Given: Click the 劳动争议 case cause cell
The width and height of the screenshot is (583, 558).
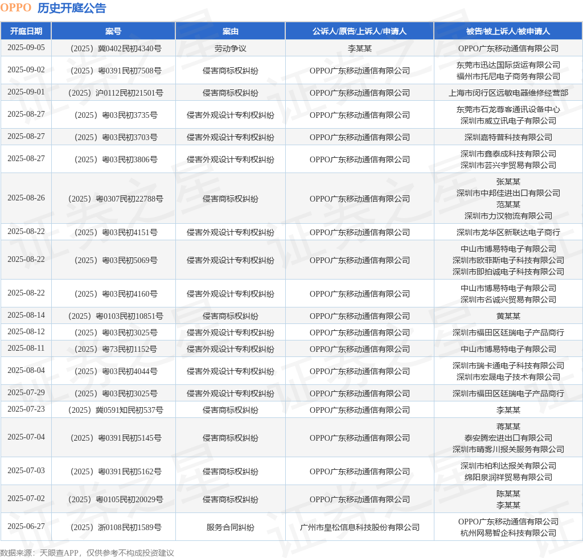Looking at the screenshot, I should tap(230, 48).
